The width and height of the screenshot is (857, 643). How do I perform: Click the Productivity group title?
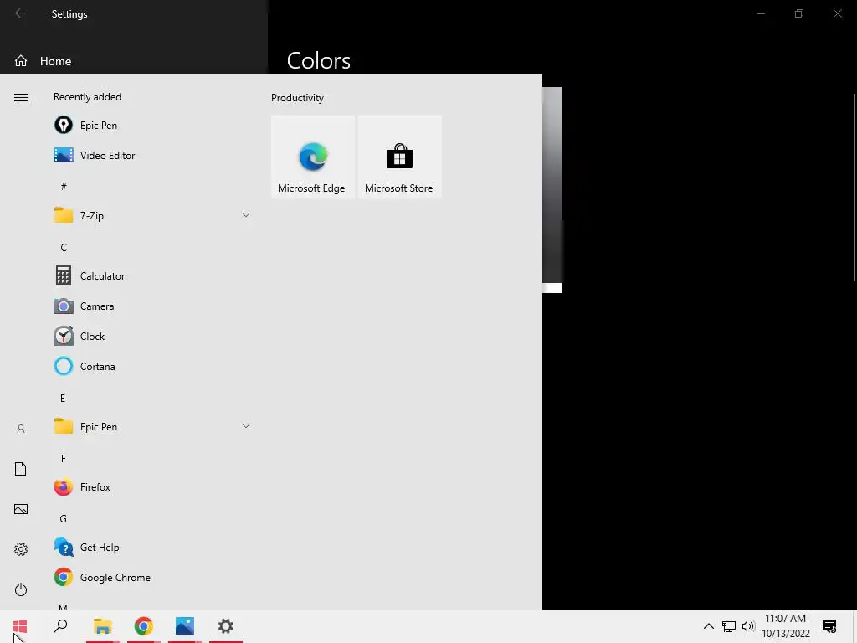click(x=297, y=98)
